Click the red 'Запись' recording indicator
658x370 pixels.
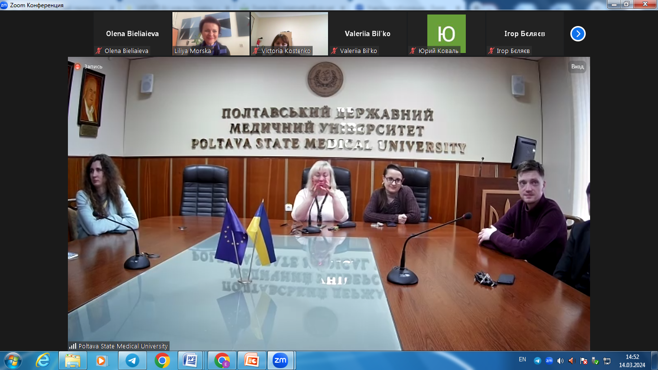(x=78, y=66)
